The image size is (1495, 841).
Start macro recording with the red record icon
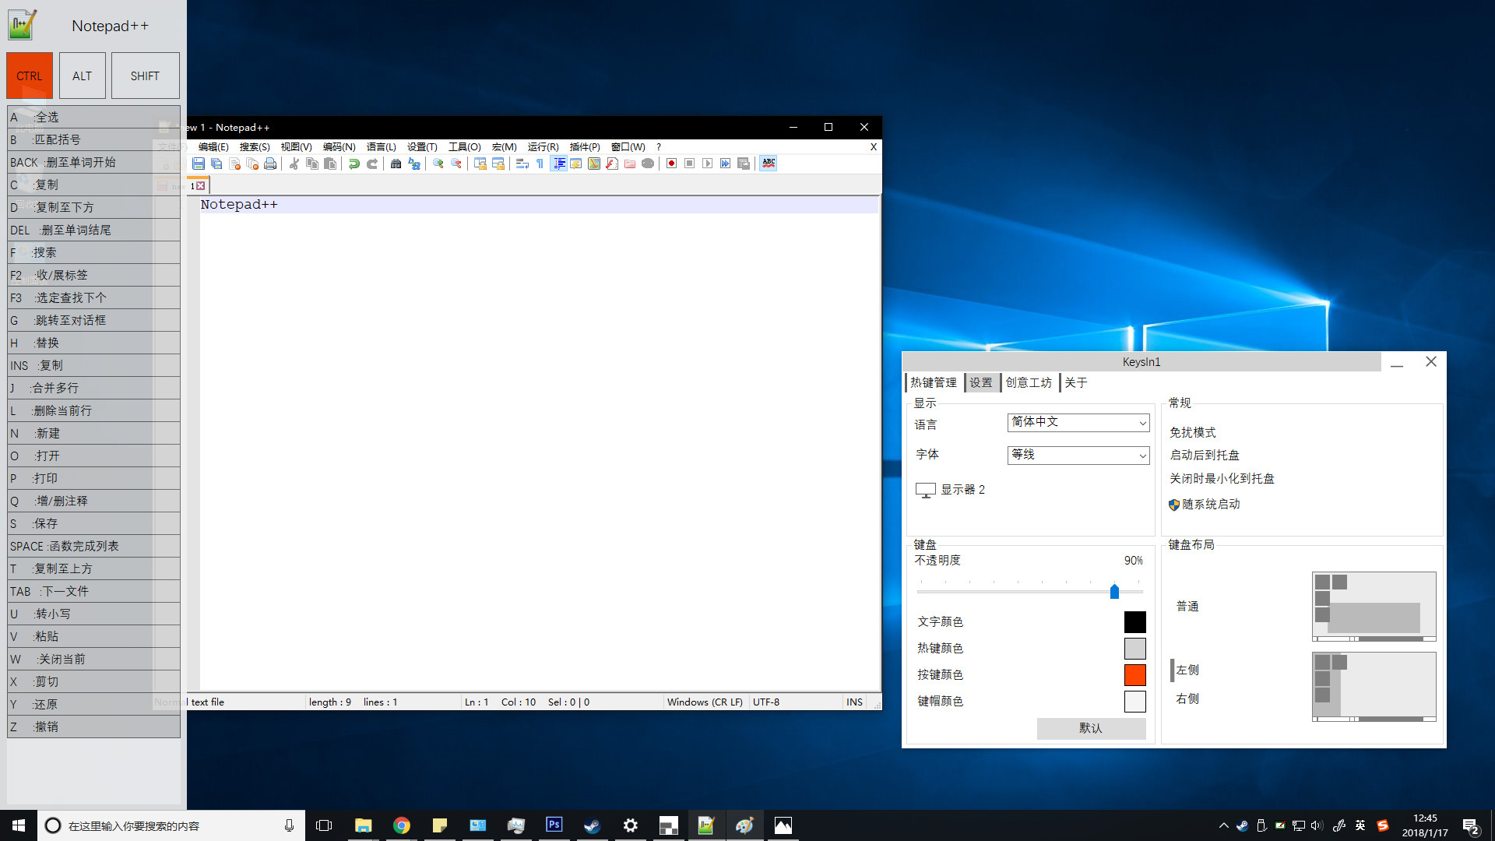pos(670,164)
